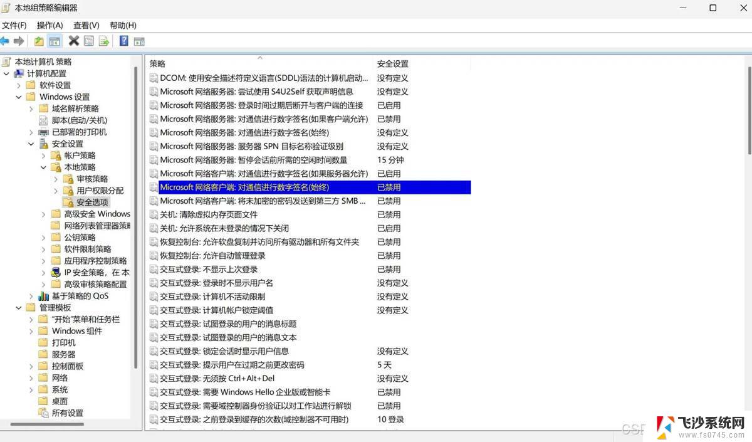This screenshot has height=442, width=752.
Task: Select 高级安全 Windows tree item
Action: click(x=97, y=214)
